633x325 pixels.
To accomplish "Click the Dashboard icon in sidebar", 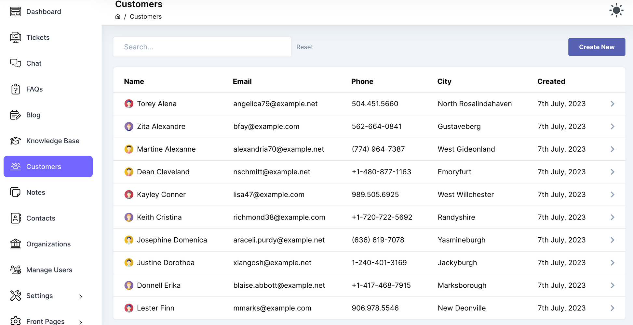I will click(15, 12).
